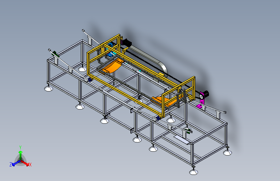Click the red X axis of the triad
Image resolution: width=280 pixels, height=181 pixels.
pyautogui.click(x=25, y=163)
